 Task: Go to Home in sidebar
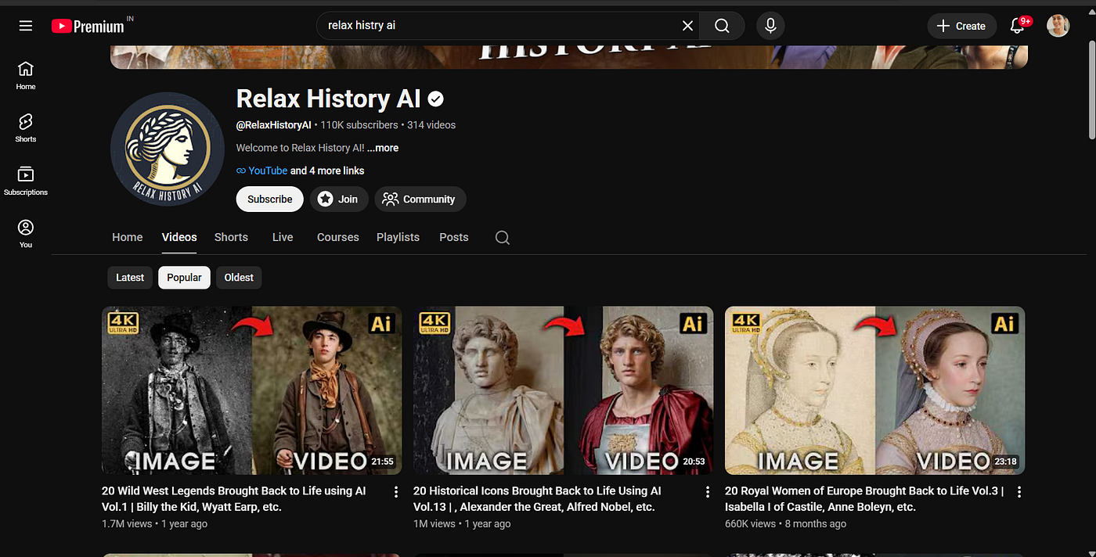tap(26, 76)
